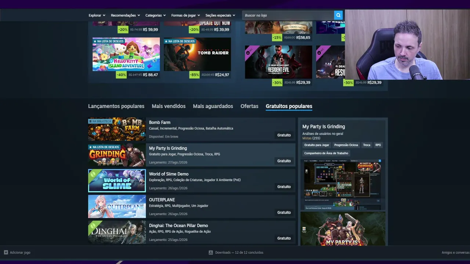Click the Mistas (255) review summary

(x=311, y=138)
